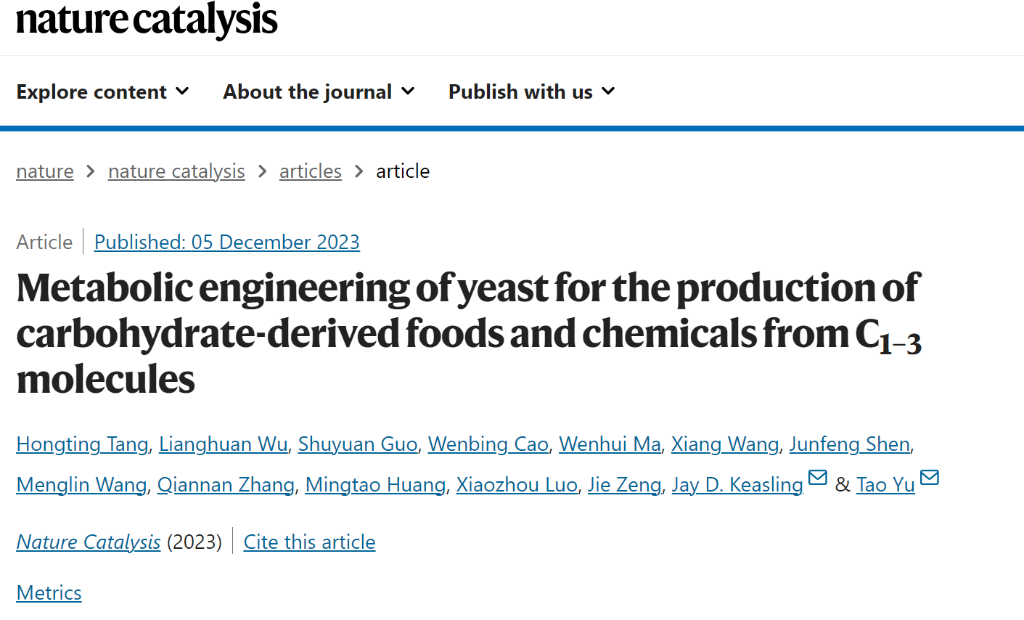The image size is (1024, 620).
Task: Open author Jay D. Keasling's details
Action: [x=737, y=485]
